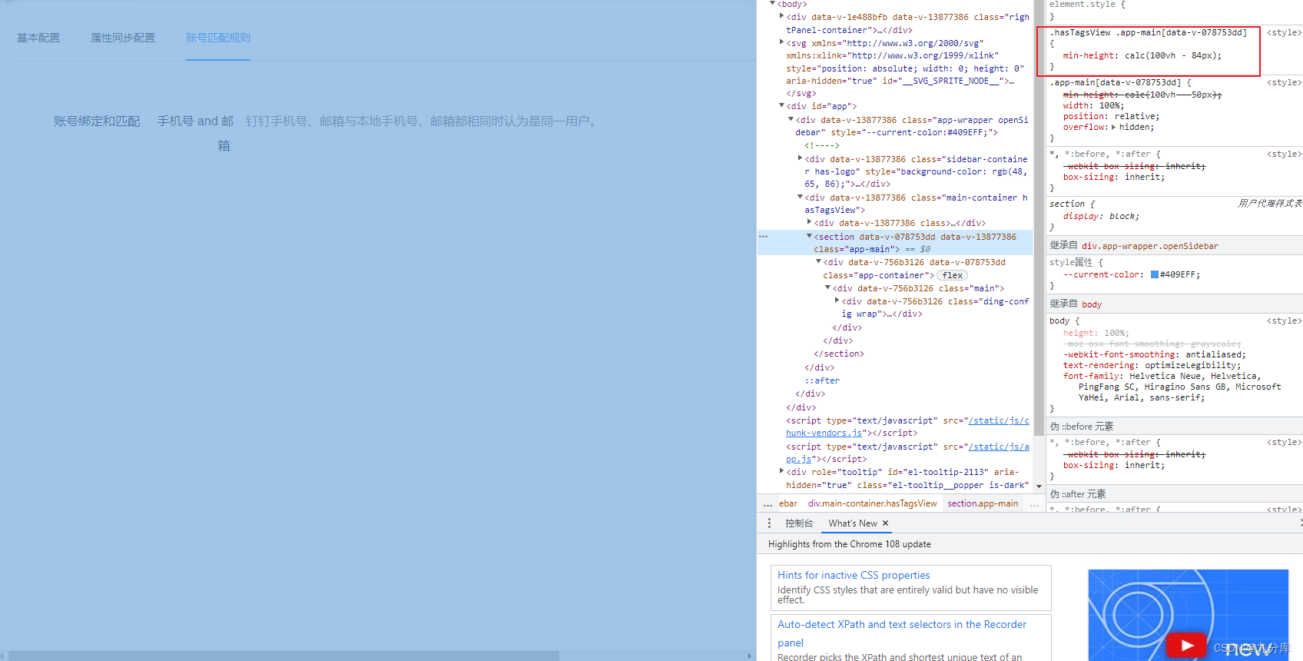Select section.app-main in the breadcrumb
This screenshot has height=661, width=1303.
coord(983,504)
